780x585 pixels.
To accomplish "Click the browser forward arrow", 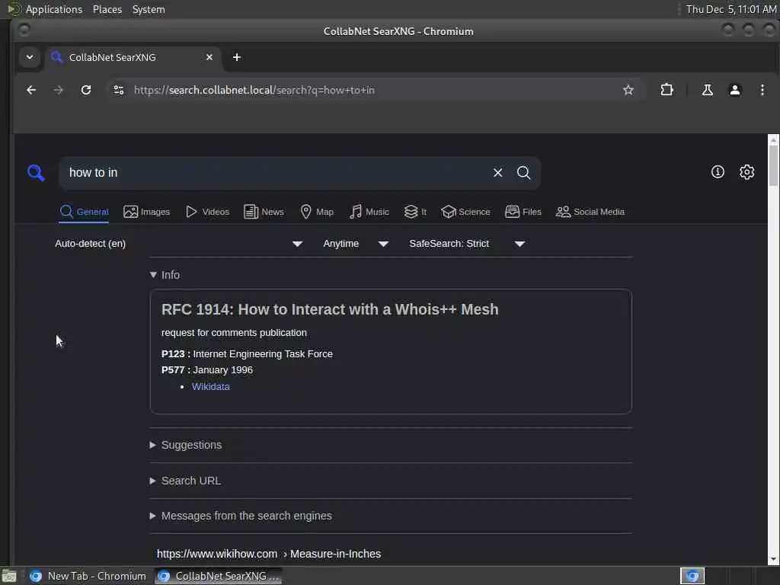I will (58, 90).
